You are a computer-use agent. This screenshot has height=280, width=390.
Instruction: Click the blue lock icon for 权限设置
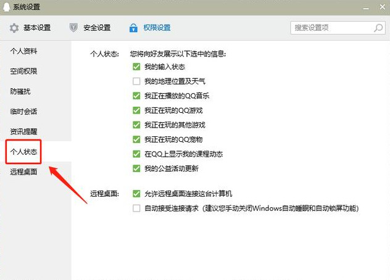[133, 28]
